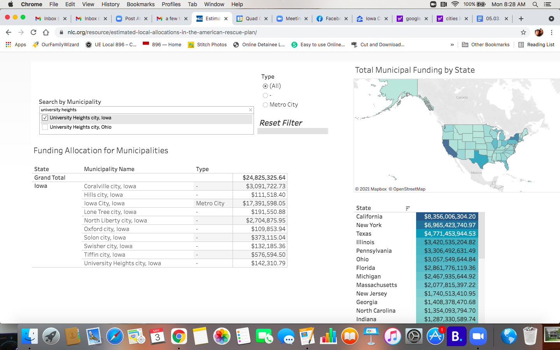Bookmark this page with the star icon
Image resolution: width=560 pixels, height=350 pixels.
click(523, 32)
